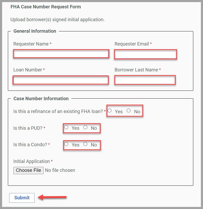Click into the Loan Number field
Viewport: 203px width, 209px height.
[x=61, y=80]
